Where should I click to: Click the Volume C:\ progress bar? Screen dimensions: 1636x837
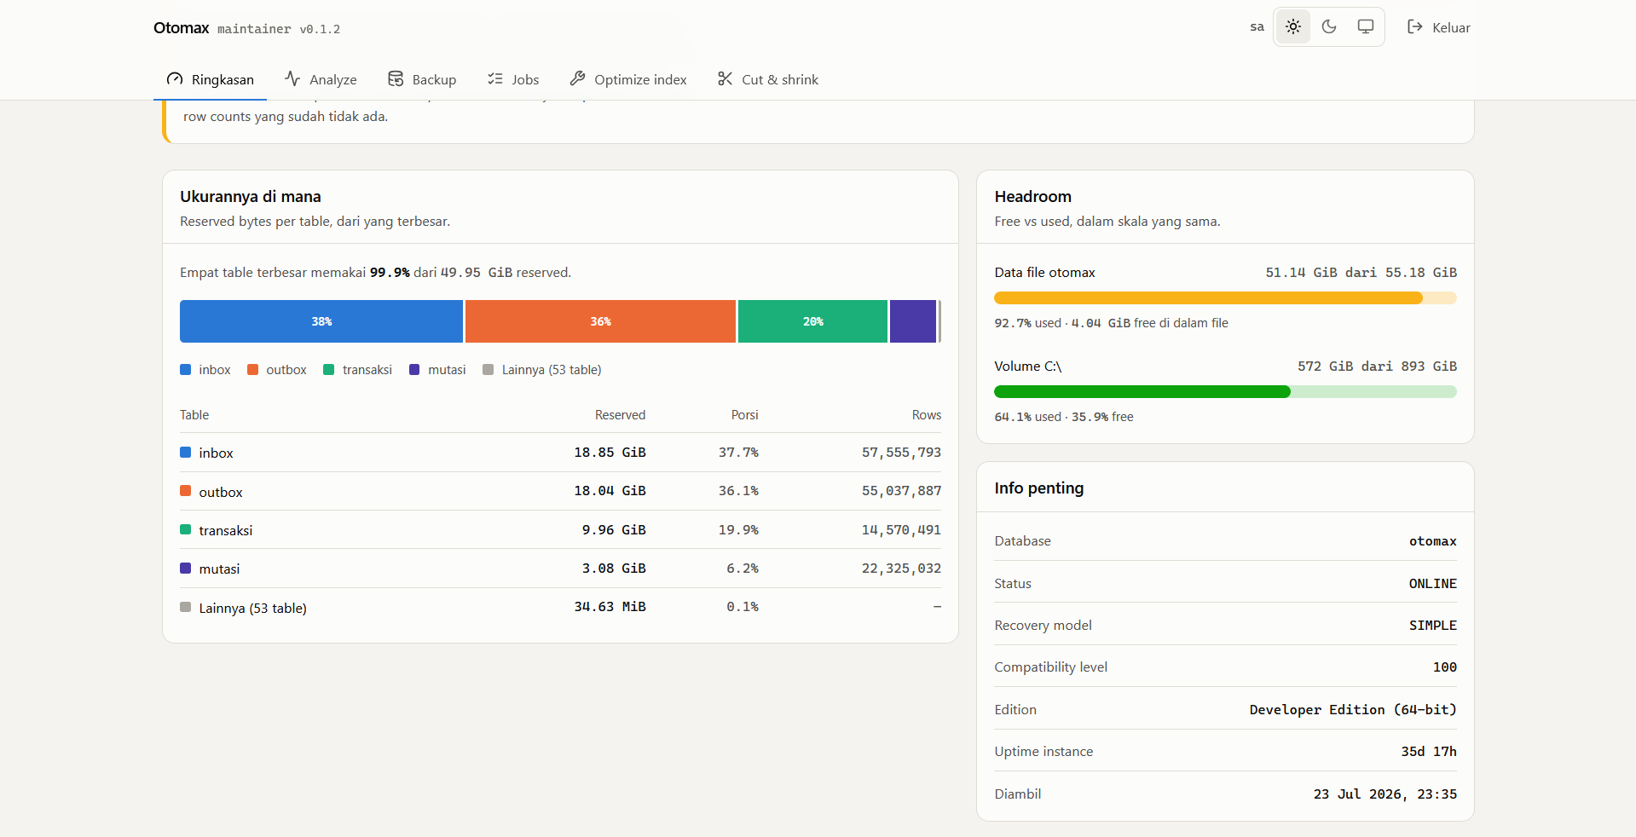click(x=1225, y=392)
